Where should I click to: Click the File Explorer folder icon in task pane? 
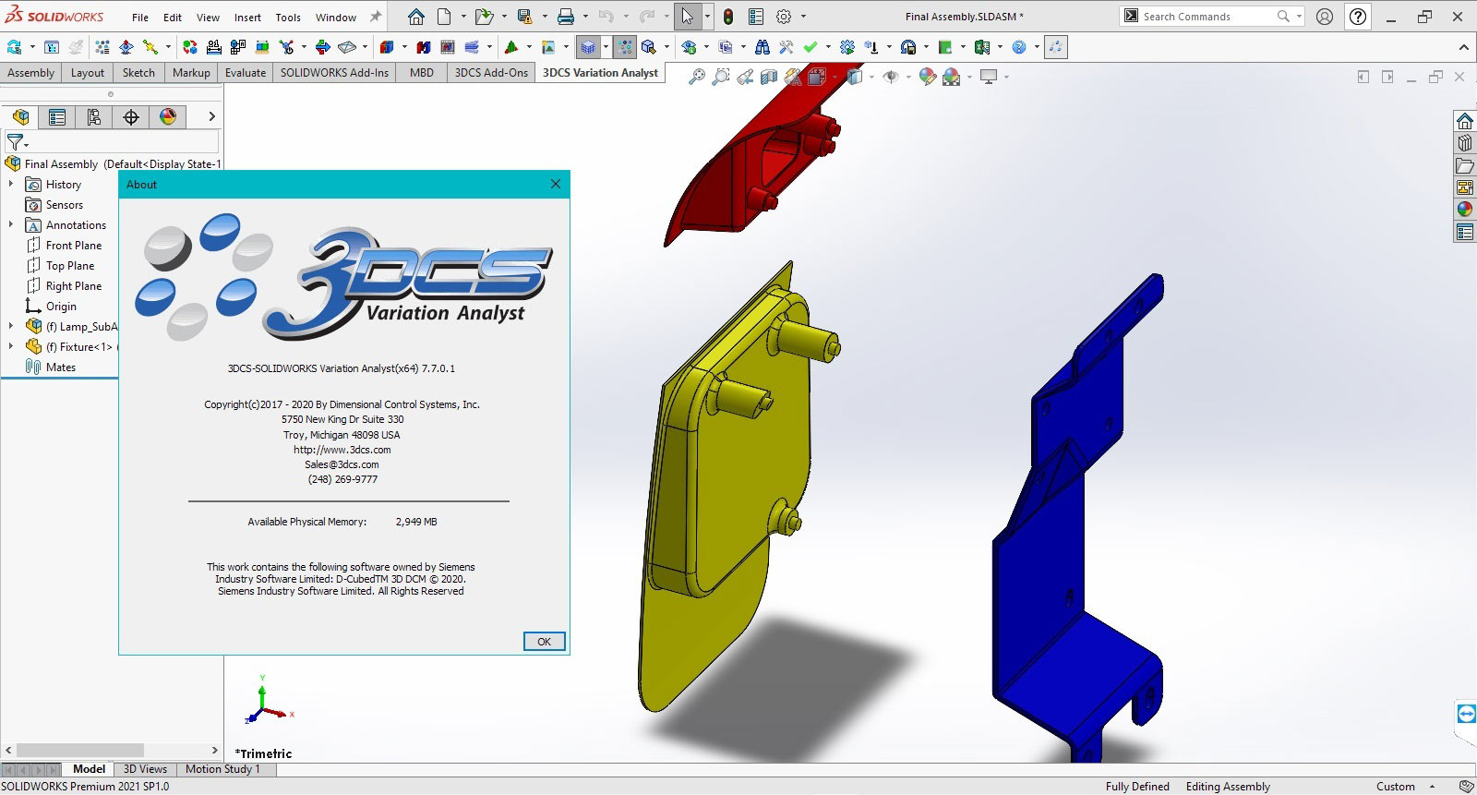[x=1465, y=165]
